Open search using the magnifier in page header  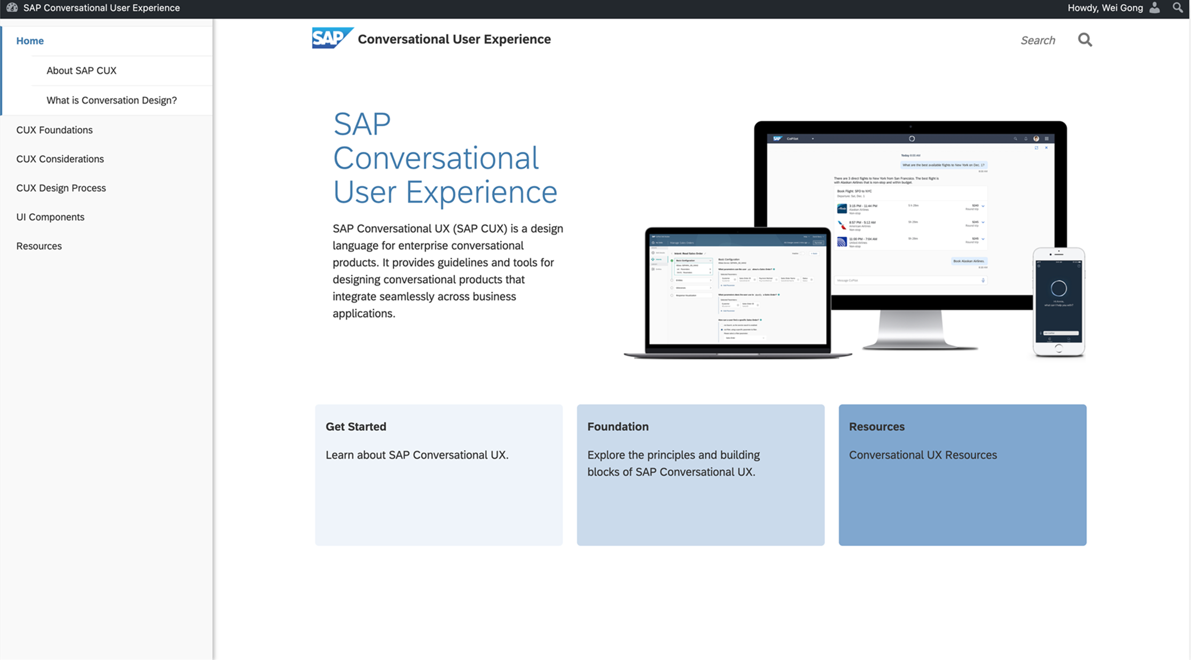[x=1085, y=40]
